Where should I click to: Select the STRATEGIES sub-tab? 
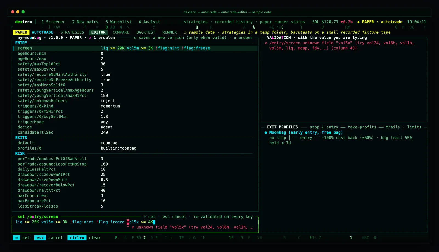(x=72, y=32)
